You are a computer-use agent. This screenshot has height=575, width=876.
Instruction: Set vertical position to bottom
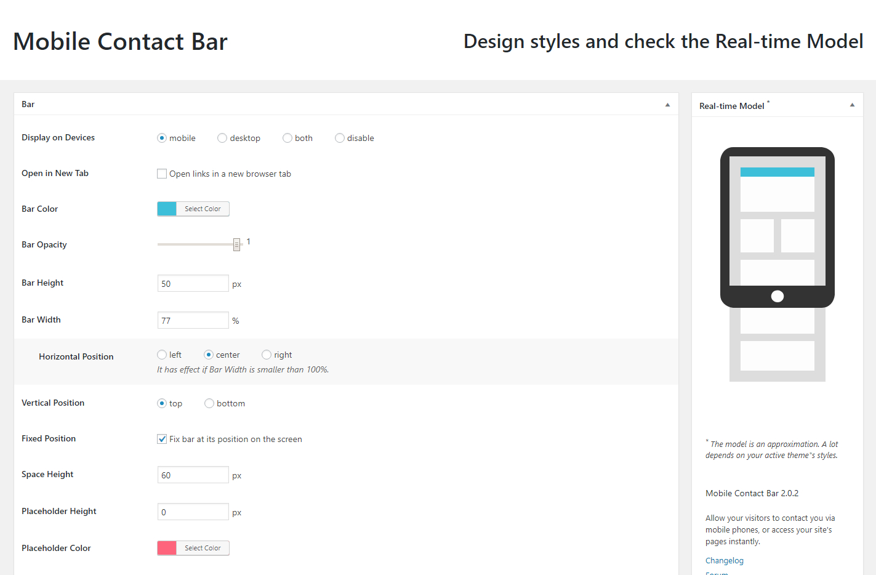coord(209,403)
